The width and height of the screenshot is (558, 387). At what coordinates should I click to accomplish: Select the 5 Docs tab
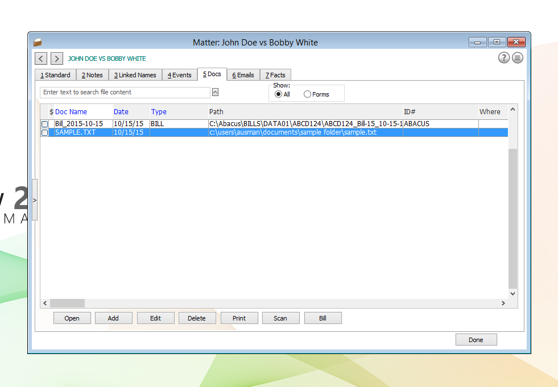pyautogui.click(x=212, y=74)
